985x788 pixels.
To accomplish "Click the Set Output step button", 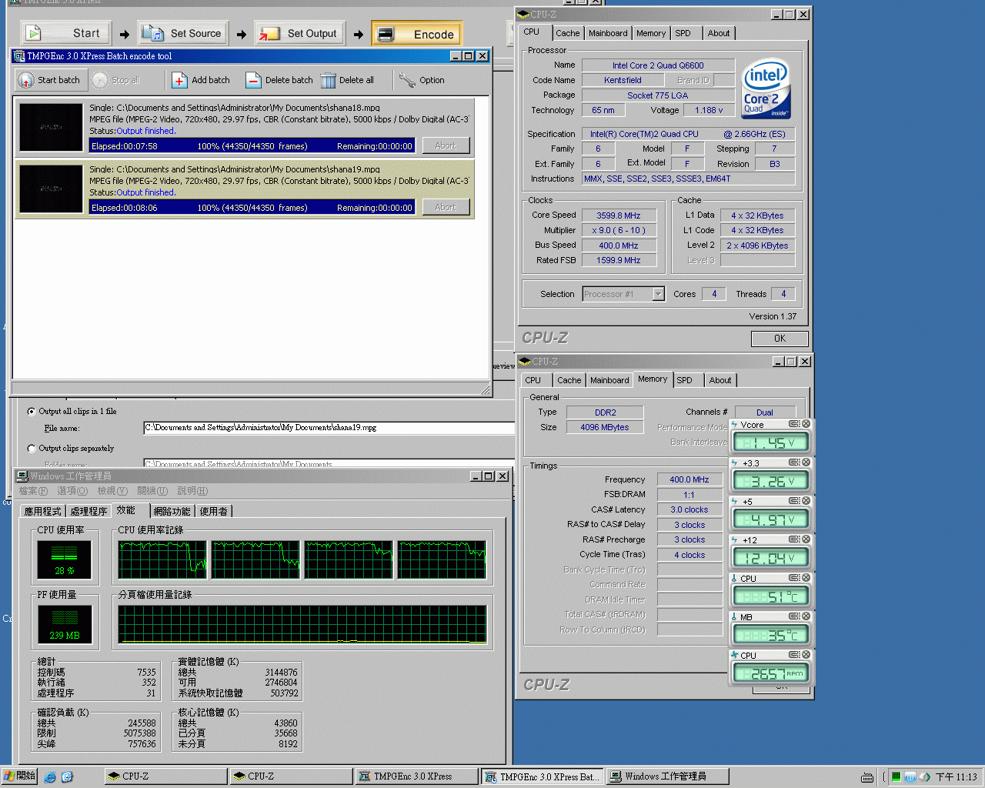I will pyautogui.click(x=300, y=33).
